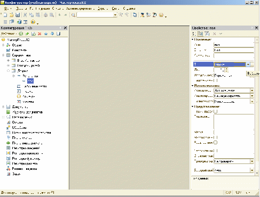
Task: Select Журналы документов in the tree
Action: (27, 112)
